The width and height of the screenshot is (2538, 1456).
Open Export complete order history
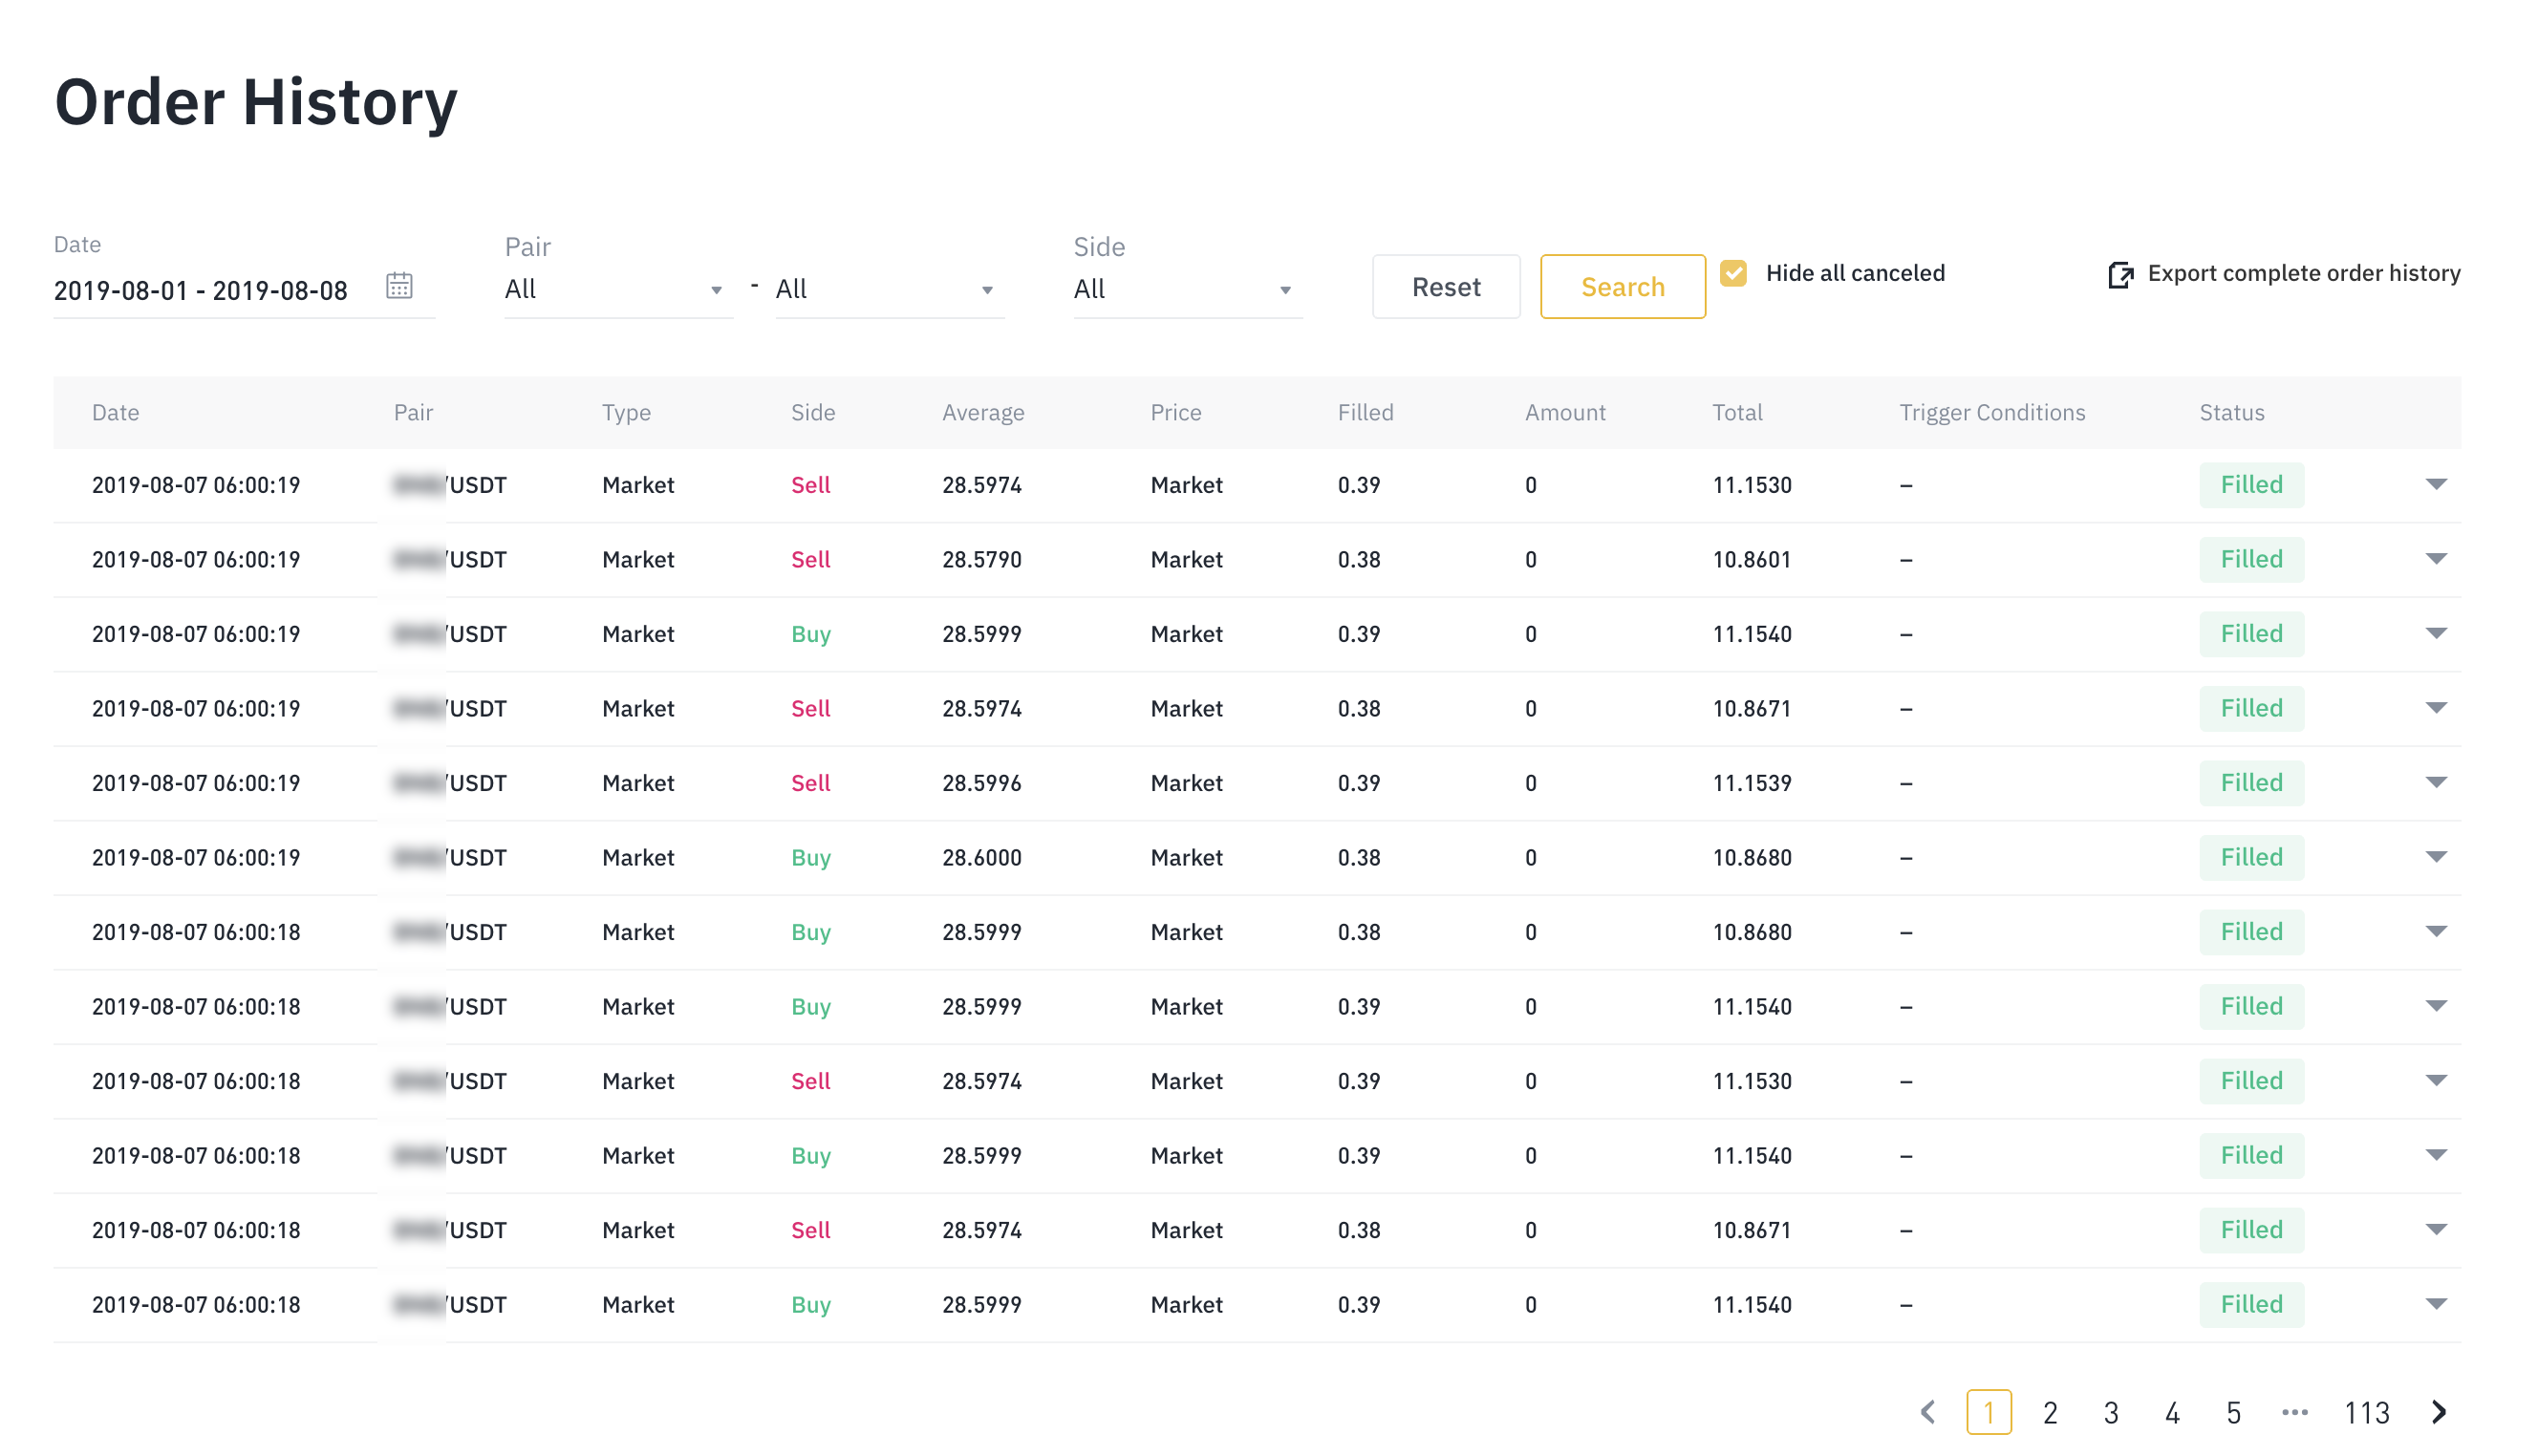tap(2303, 273)
